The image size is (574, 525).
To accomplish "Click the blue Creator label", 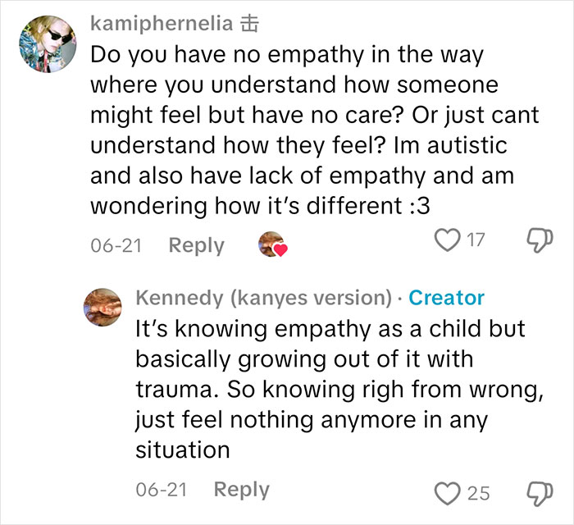I will [x=447, y=298].
